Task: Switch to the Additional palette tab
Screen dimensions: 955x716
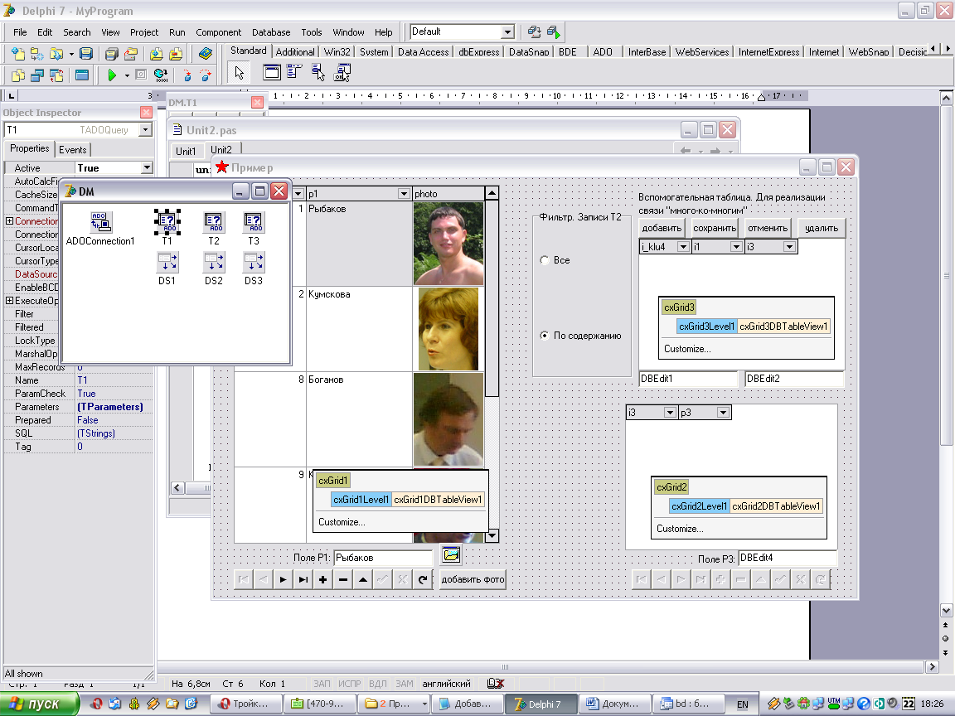Action: tap(295, 52)
